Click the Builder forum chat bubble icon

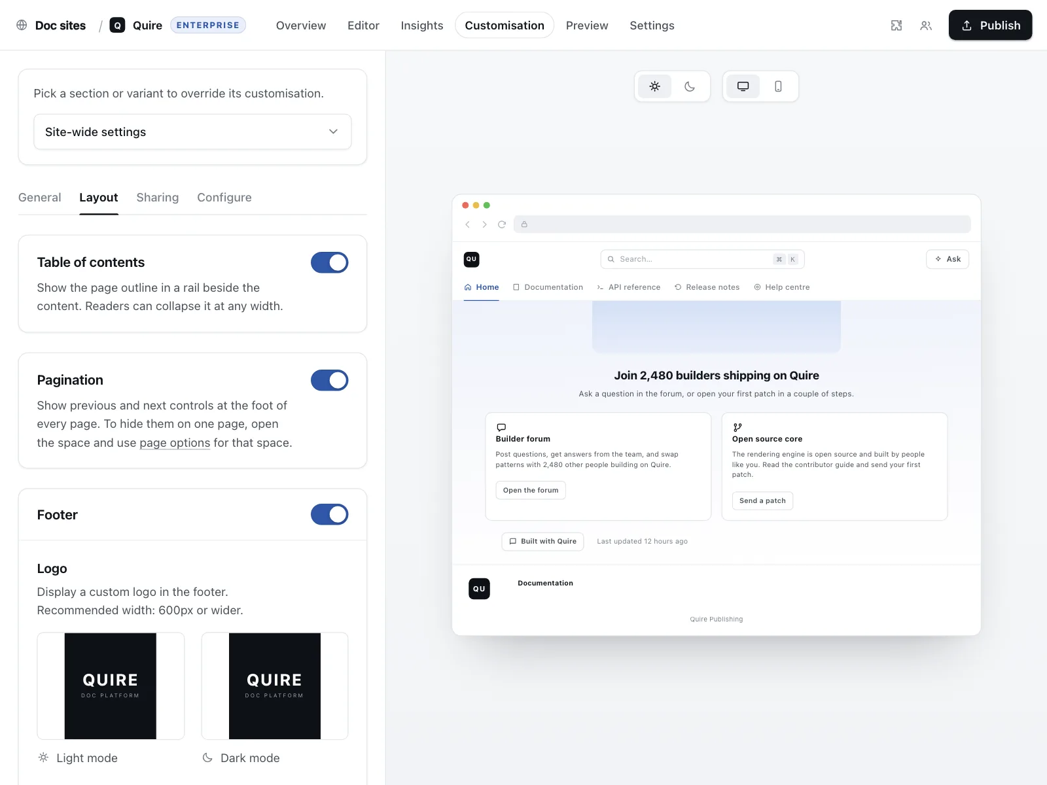click(x=501, y=427)
